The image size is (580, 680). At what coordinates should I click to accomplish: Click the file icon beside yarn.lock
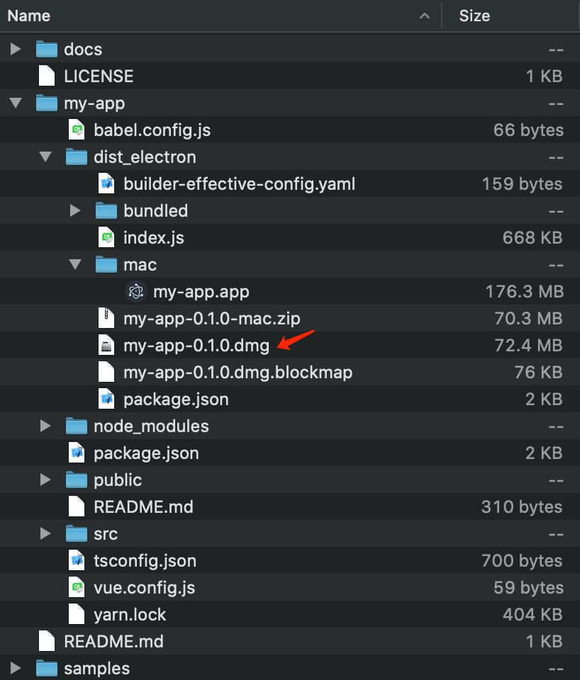76,614
